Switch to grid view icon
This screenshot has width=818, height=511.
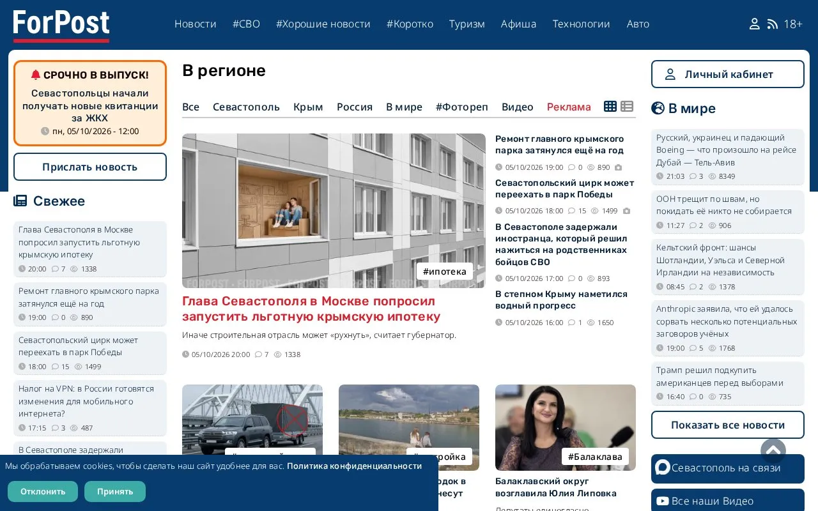[x=610, y=106]
